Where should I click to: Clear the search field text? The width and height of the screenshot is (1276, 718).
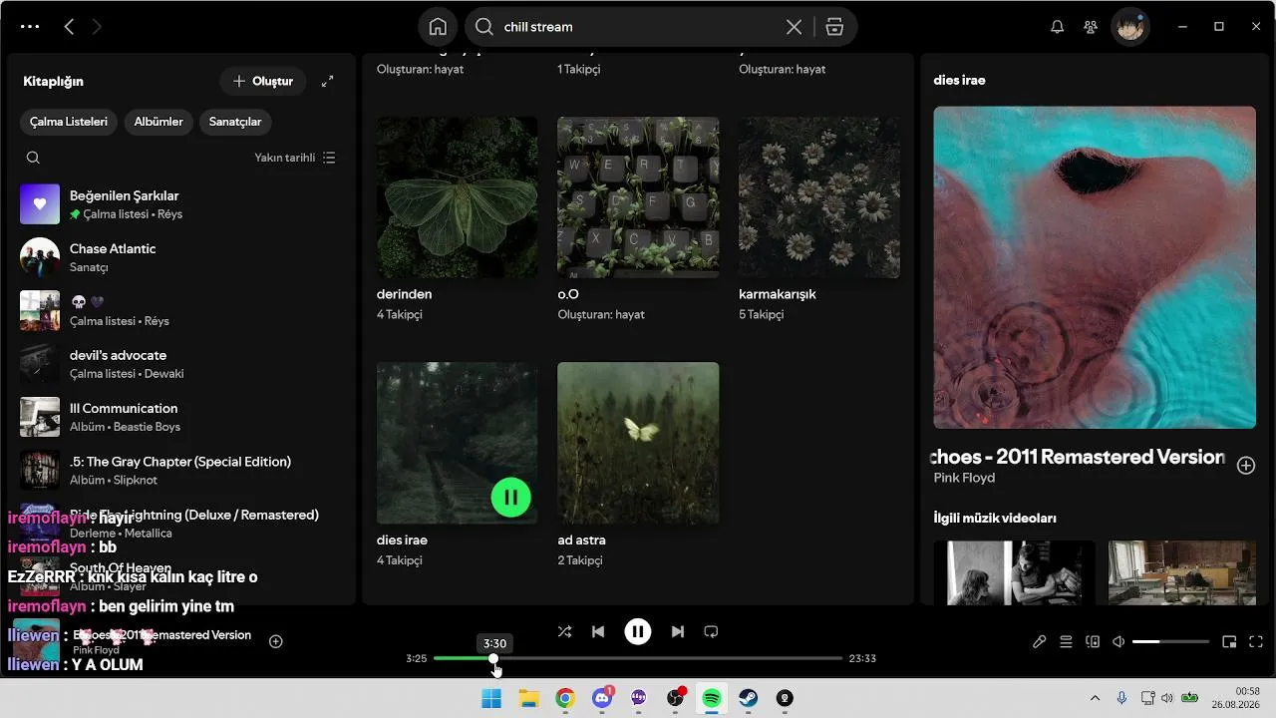(794, 27)
